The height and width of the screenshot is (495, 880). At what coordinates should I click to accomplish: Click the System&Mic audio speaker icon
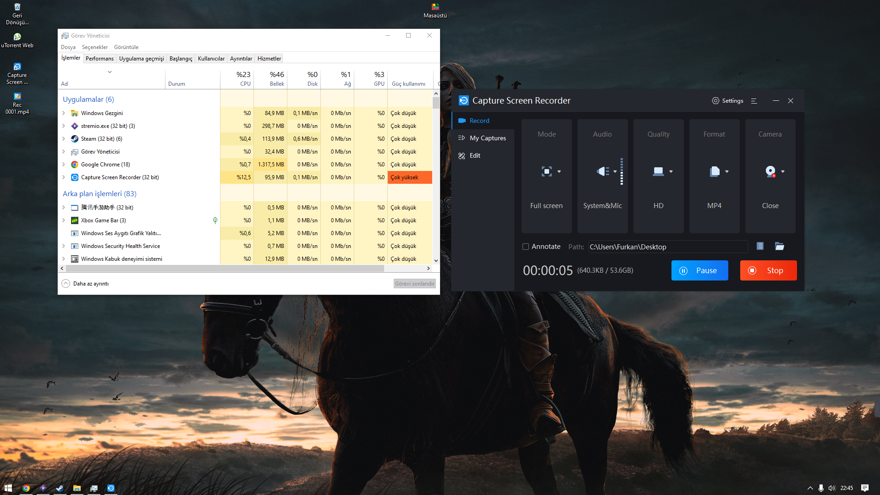coord(602,171)
